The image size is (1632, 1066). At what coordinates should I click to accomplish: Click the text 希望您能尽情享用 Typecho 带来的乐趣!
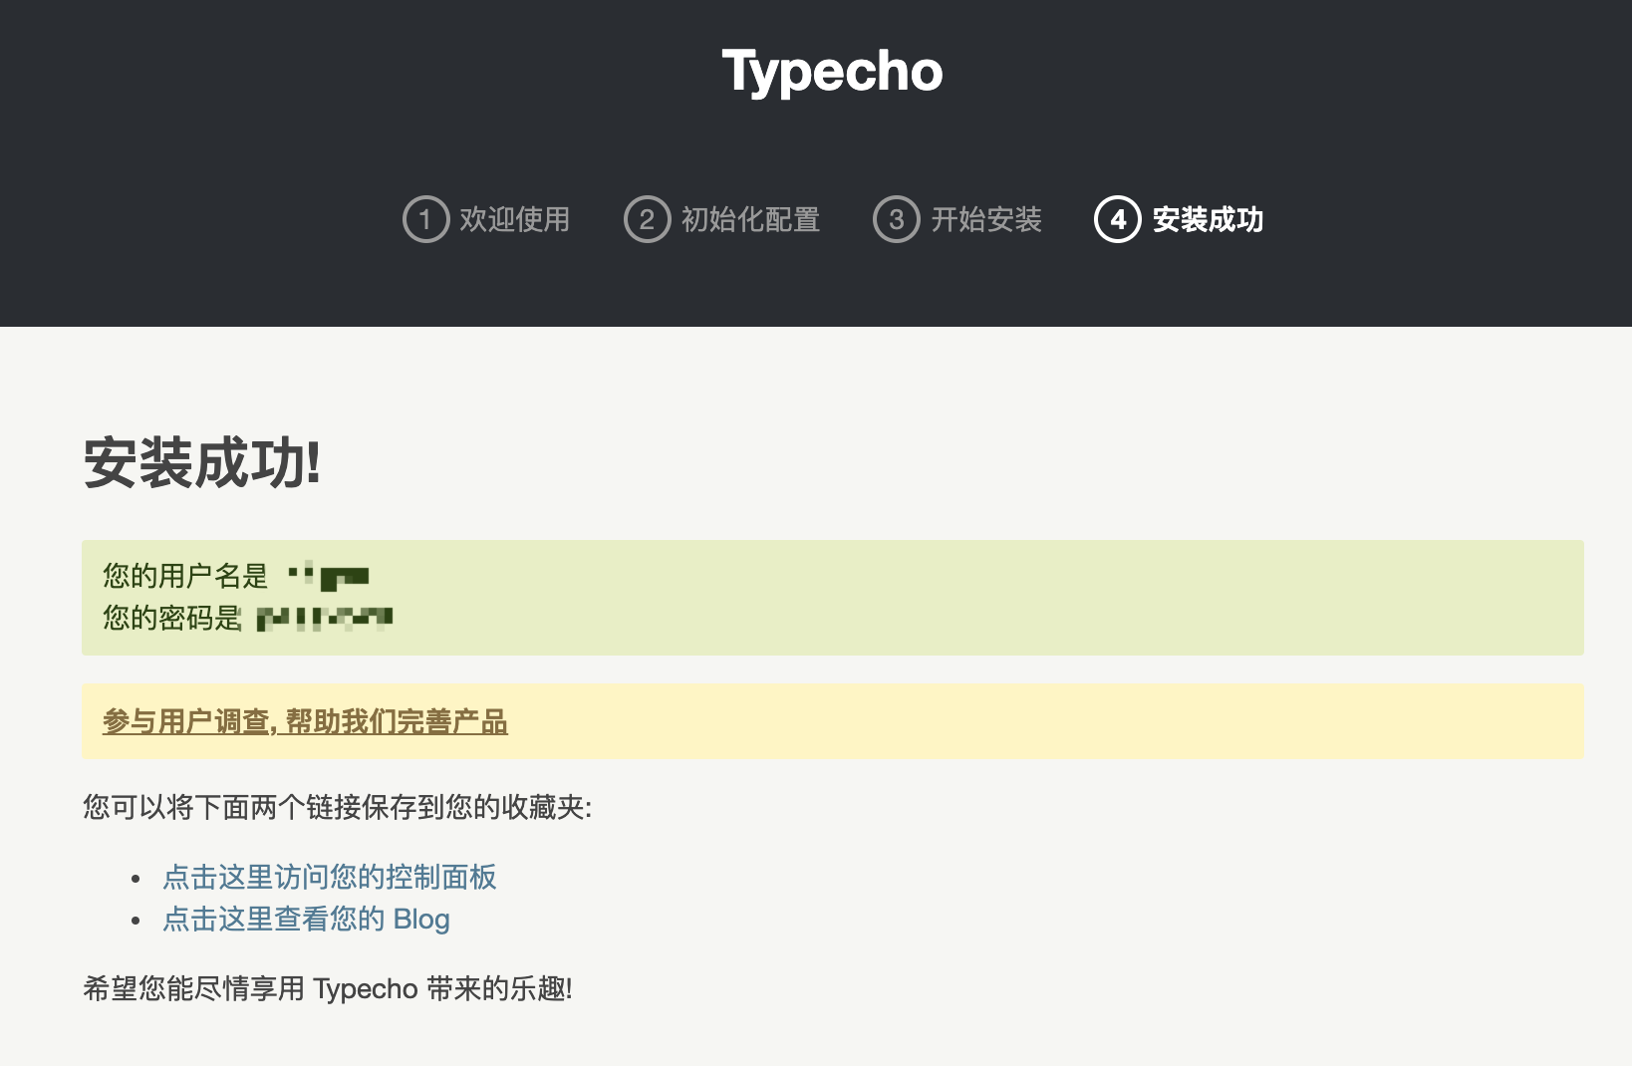(328, 988)
